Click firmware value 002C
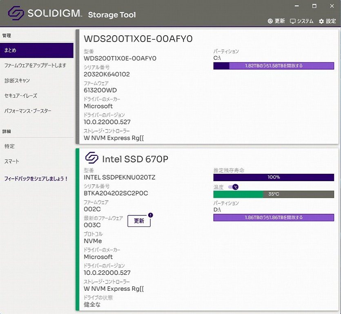This screenshot has width=341, height=314. (x=92, y=209)
